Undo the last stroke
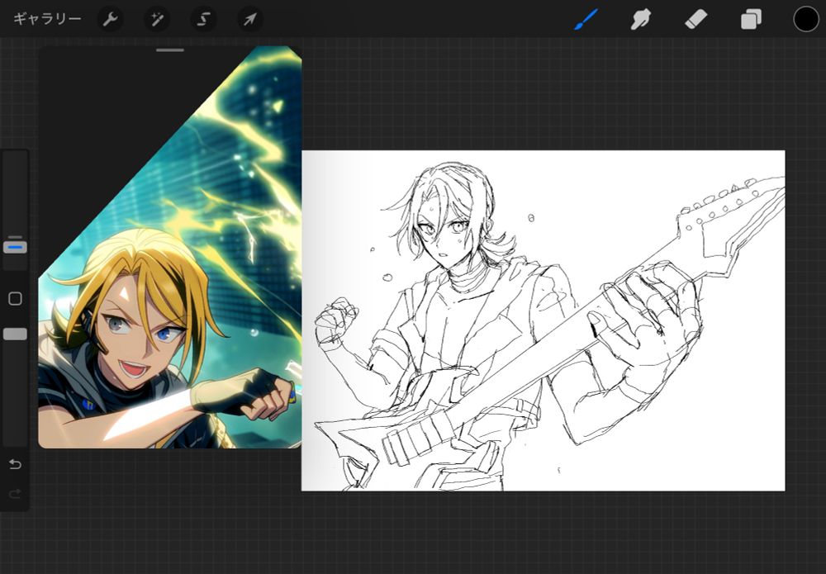This screenshot has width=826, height=574. [15, 464]
